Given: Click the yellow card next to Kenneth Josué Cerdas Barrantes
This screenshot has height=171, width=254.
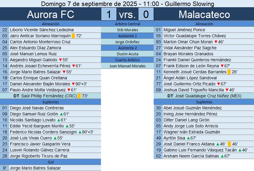Looking at the screenshot, I should [229, 72].
